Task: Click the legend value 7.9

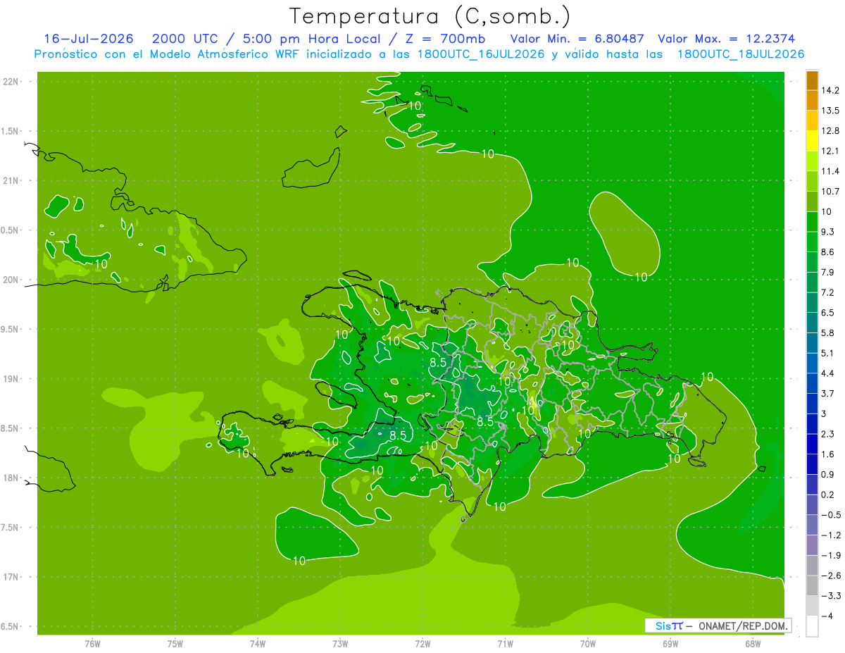Action: (x=827, y=272)
